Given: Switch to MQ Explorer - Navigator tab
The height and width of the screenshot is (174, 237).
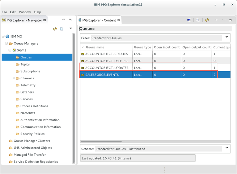Looking at the screenshot, I should 24,20.
